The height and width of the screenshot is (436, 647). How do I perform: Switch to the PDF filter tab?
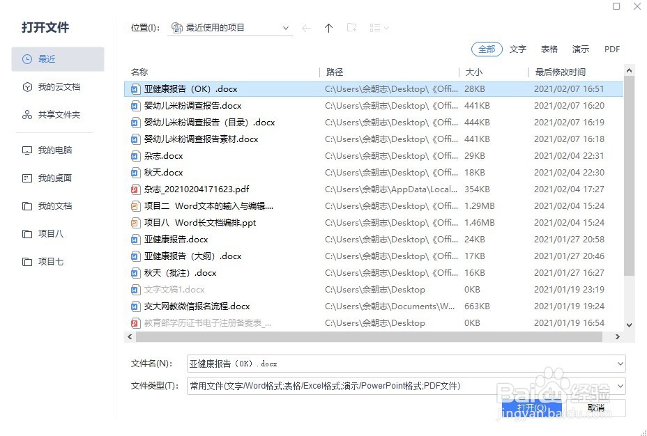[x=611, y=49]
